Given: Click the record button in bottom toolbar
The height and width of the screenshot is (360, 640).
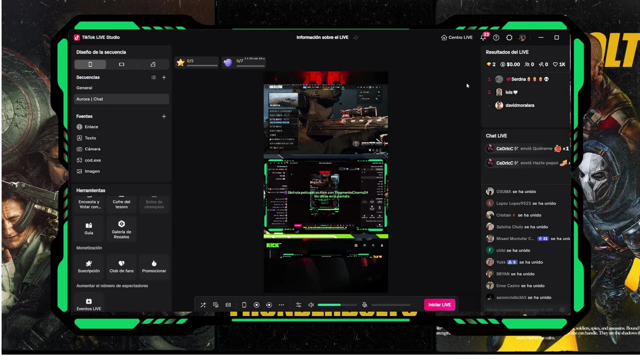Looking at the screenshot, I should 256,305.
